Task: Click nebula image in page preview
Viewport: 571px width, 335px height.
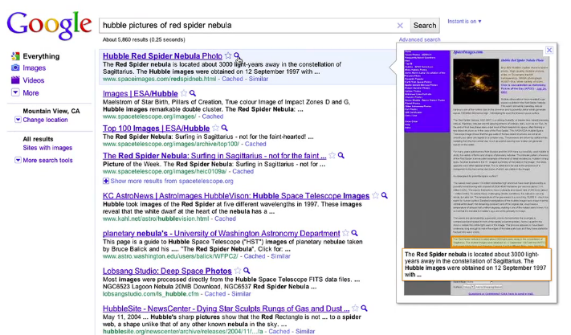Action: [x=475, y=82]
